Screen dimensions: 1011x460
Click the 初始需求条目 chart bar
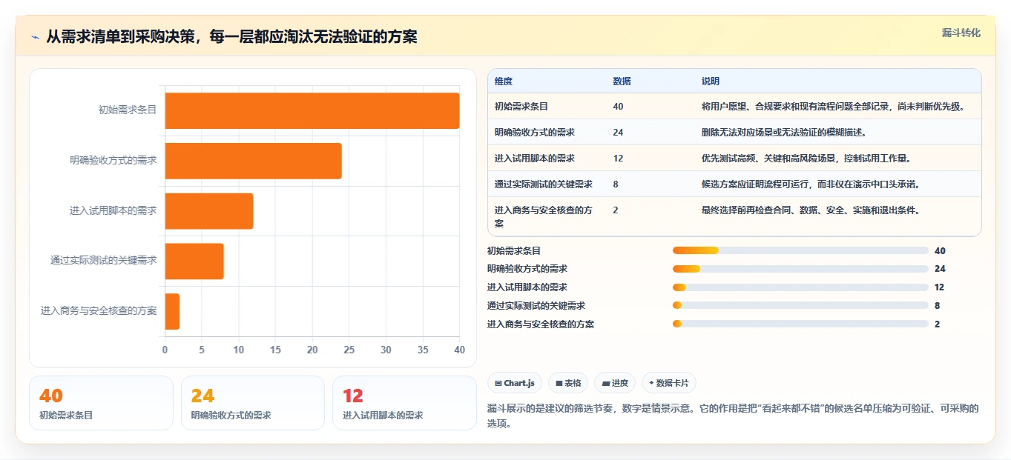(x=312, y=110)
